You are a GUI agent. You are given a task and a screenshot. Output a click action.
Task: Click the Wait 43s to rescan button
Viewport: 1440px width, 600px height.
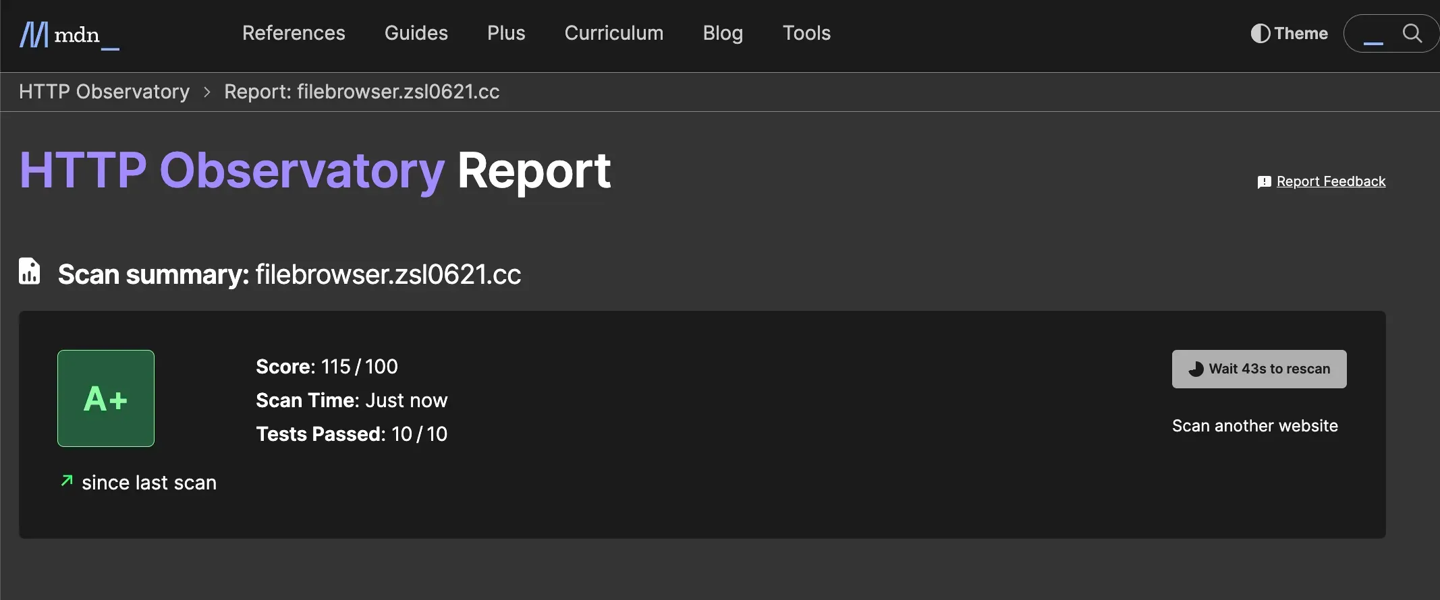click(1259, 369)
